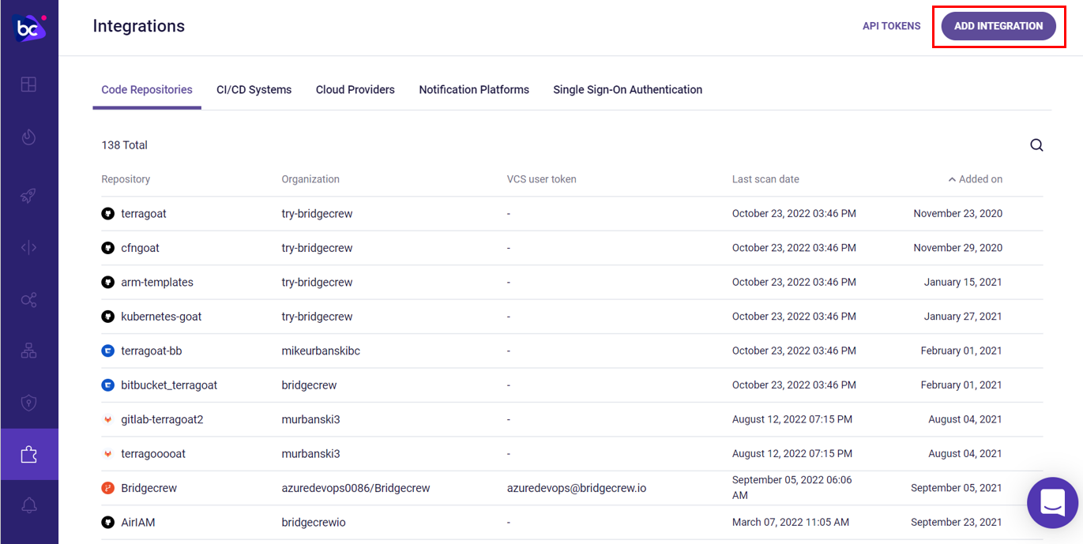Click the September 05, 2022 06:06 AM scan date
This screenshot has width=1083, height=544.
click(x=792, y=488)
